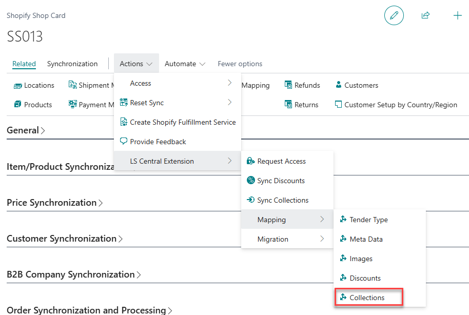Switch to the Related tab
Viewport: 469px width, 315px height.
click(x=24, y=64)
